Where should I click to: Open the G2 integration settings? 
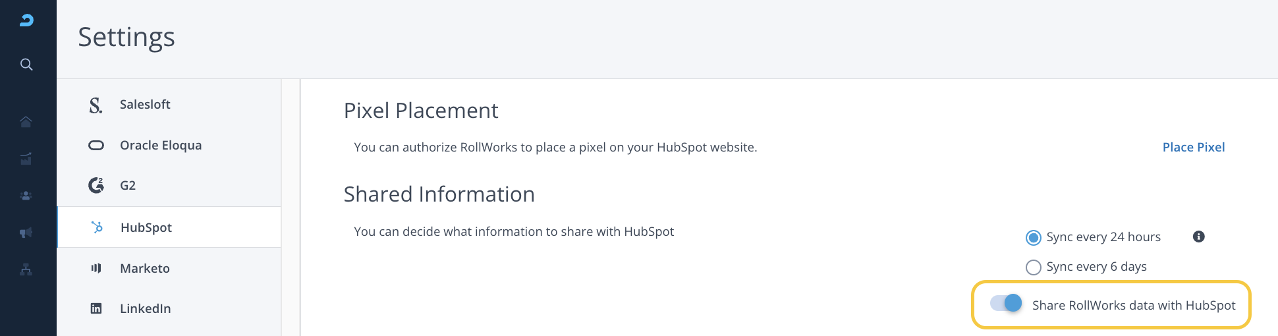tap(128, 186)
